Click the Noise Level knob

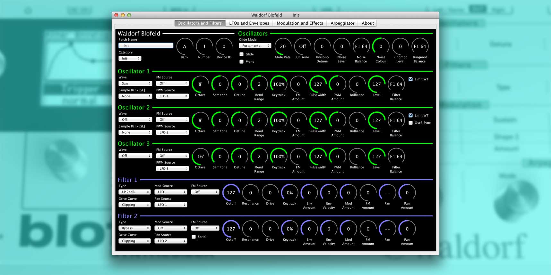(342, 46)
